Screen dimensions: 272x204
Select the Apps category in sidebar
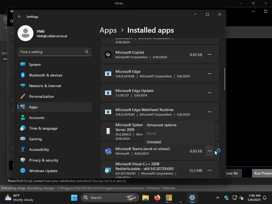pos(55,107)
